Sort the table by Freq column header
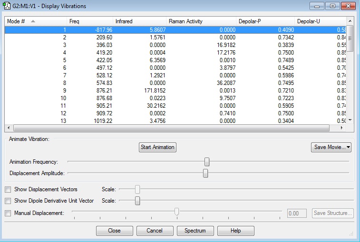The width and height of the screenshot is (360, 242). (x=90, y=21)
